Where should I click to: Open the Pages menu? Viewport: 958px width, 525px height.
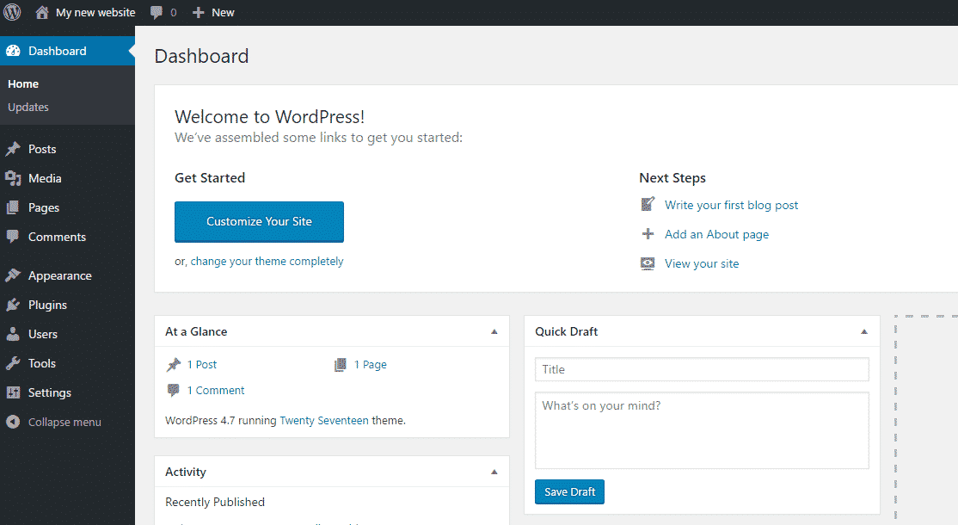[x=44, y=207]
